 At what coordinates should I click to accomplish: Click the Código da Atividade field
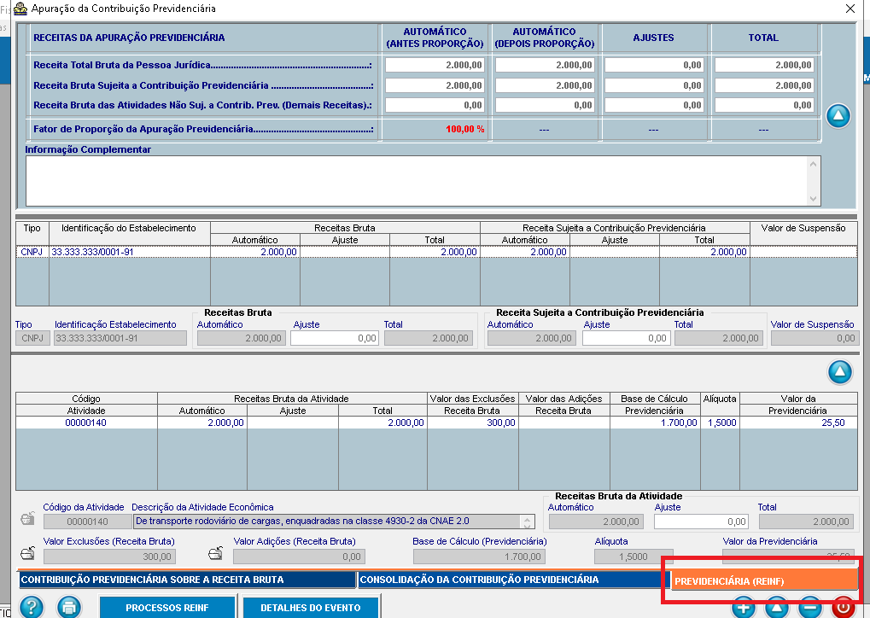pyautogui.click(x=87, y=522)
